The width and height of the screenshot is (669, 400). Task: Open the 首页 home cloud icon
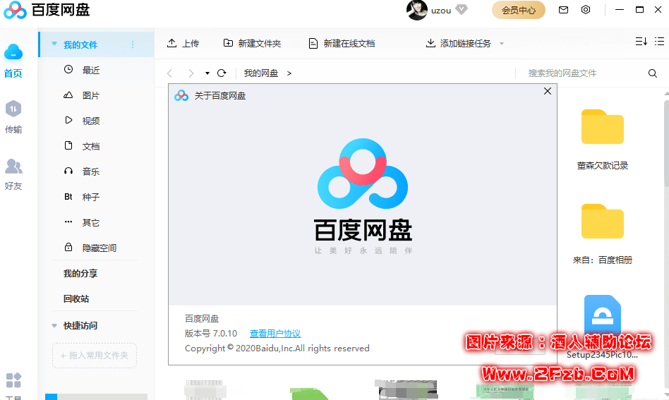(13, 52)
